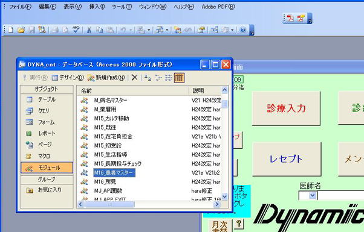The width and height of the screenshot is (364, 232).
Task: Click the second Adobe PDF email icon
Action: click(301, 18)
